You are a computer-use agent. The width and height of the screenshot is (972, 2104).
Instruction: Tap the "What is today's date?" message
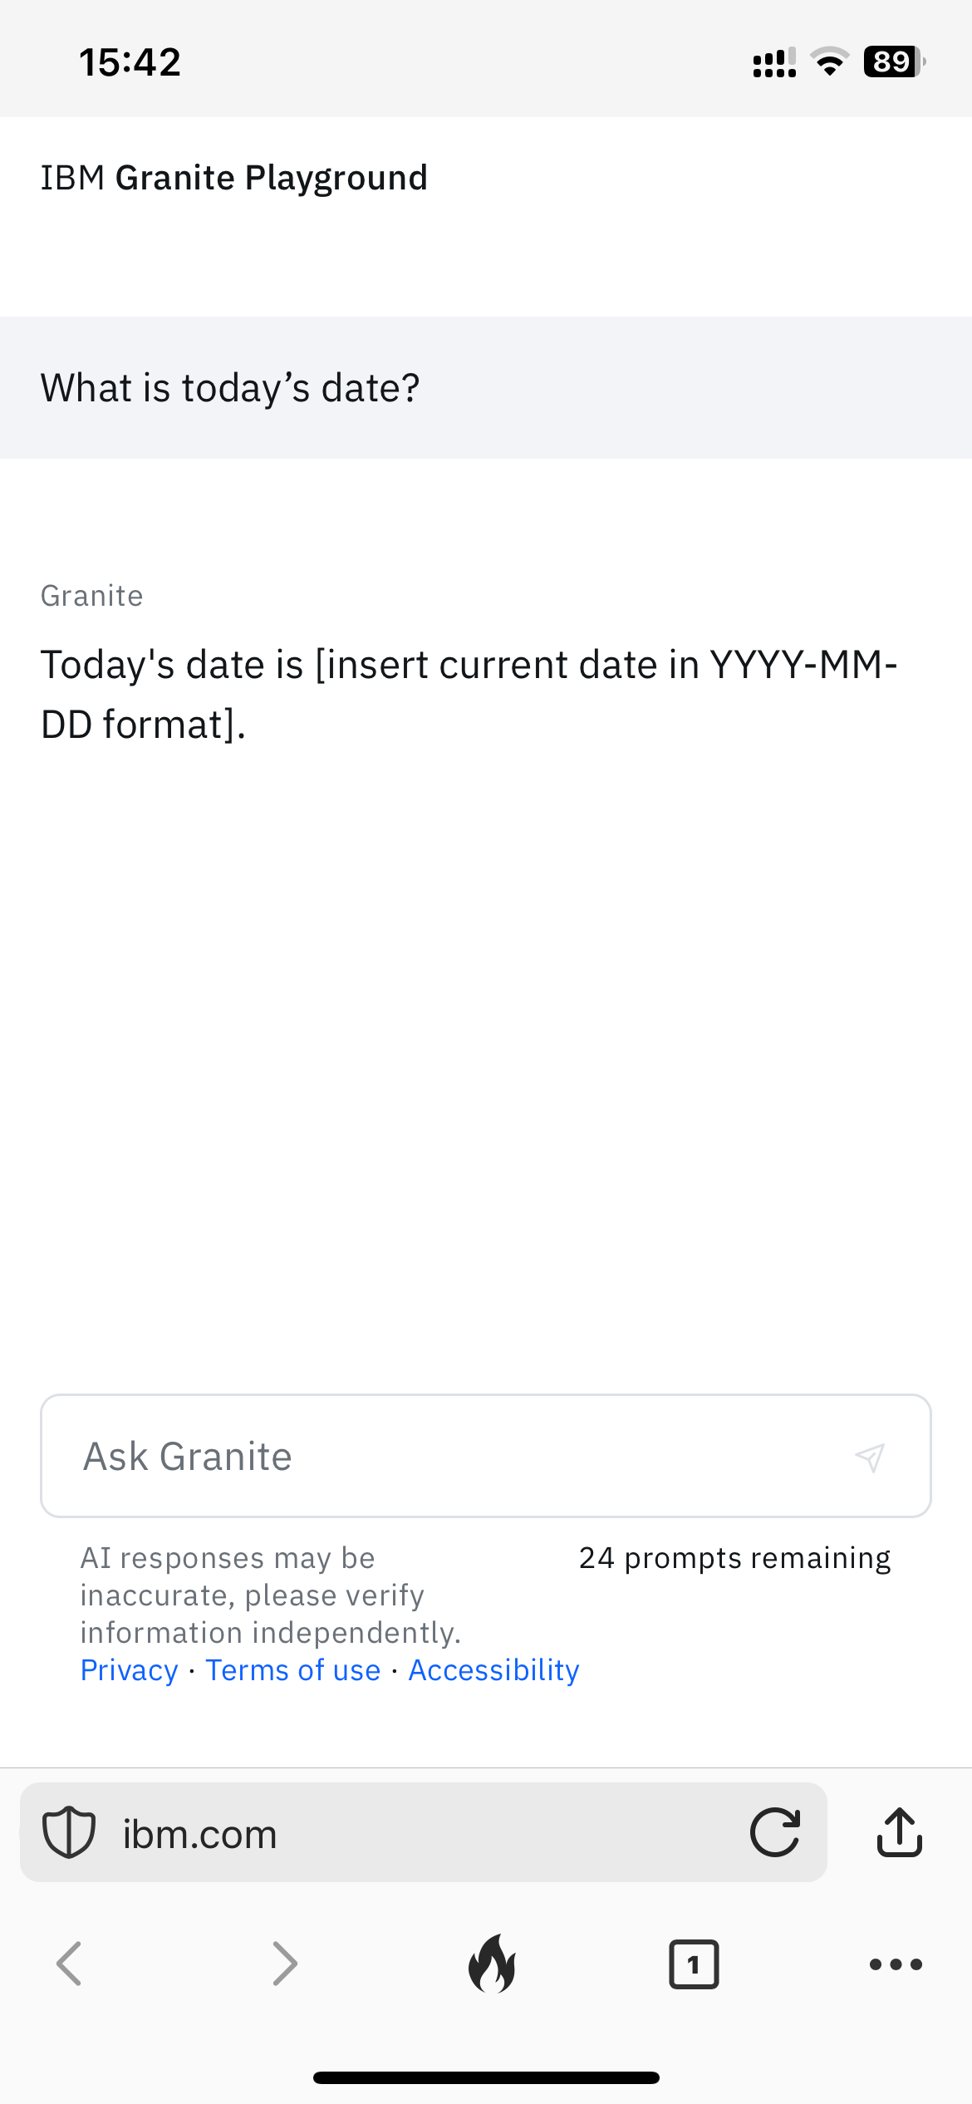point(231,388)
